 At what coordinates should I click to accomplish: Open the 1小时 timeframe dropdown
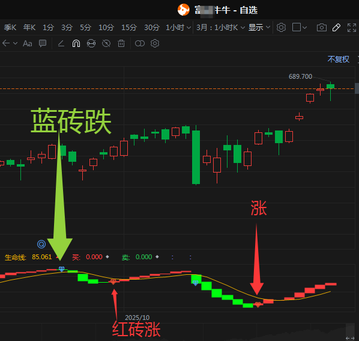tap(178, 28)
